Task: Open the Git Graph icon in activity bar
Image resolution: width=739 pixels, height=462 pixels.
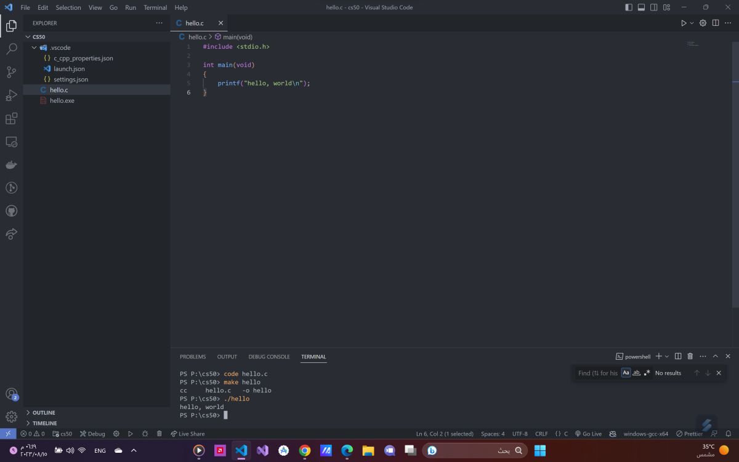Action: pyautogui.click(x=11, y=188)
